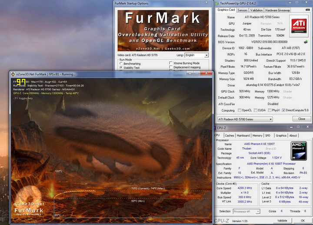The width and height of the screenshot is (313, 225).
Task: Click the Bandwidth value 83.2 GB/s
Action: [295, 79]
